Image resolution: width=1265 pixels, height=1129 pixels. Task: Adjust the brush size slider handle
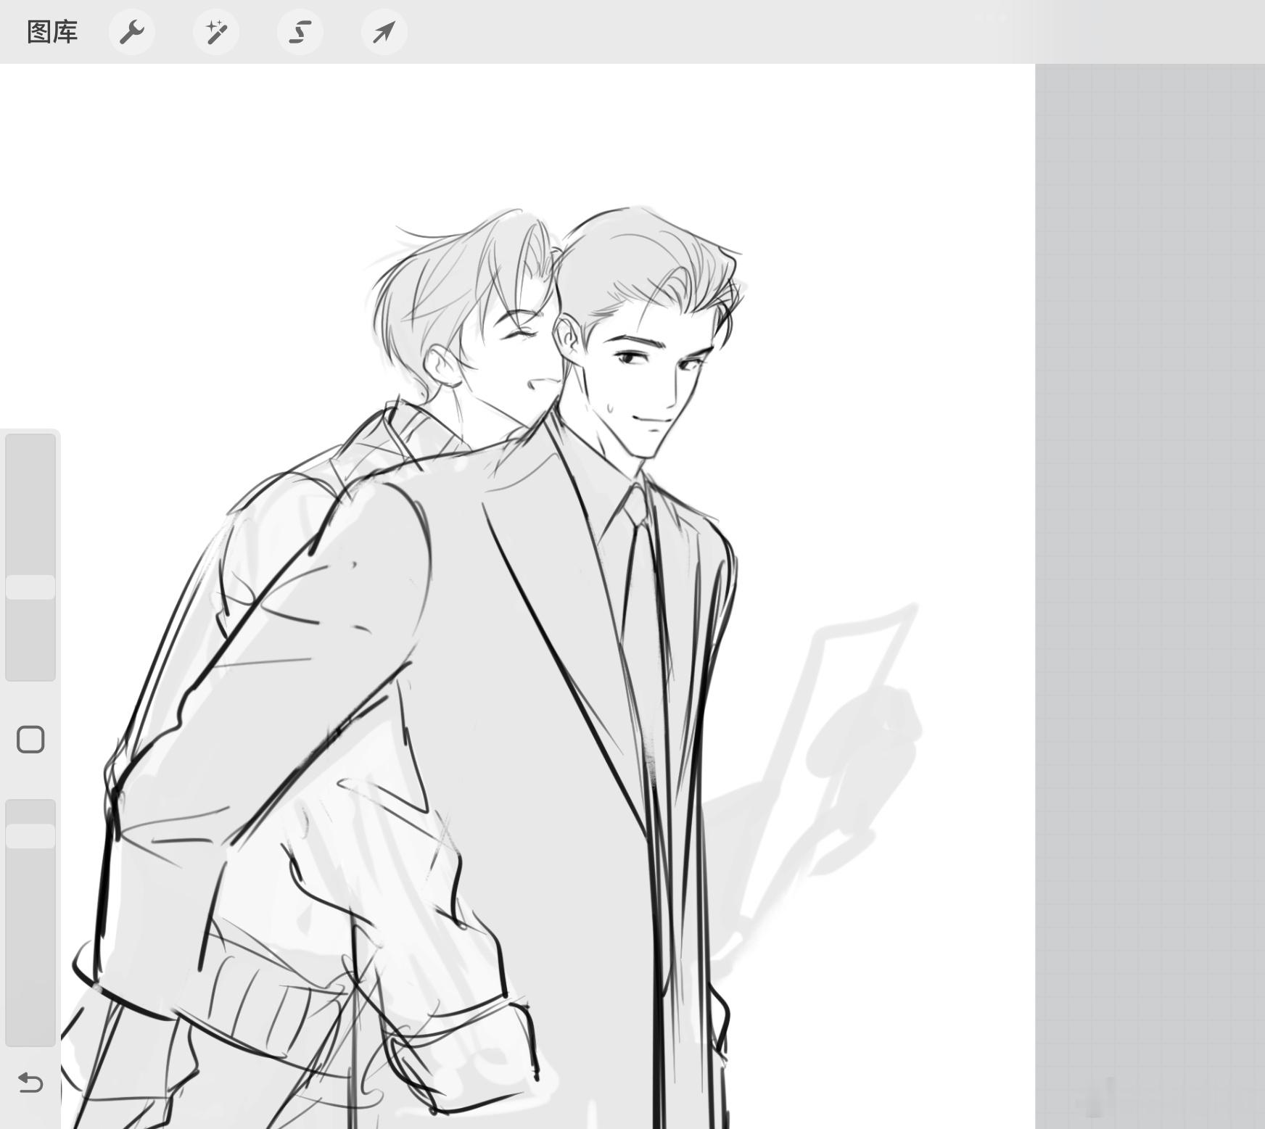click(x=30, y=587)
